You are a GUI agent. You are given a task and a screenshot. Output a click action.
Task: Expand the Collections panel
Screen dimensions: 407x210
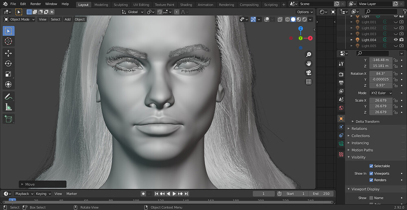tap(360, 136)
